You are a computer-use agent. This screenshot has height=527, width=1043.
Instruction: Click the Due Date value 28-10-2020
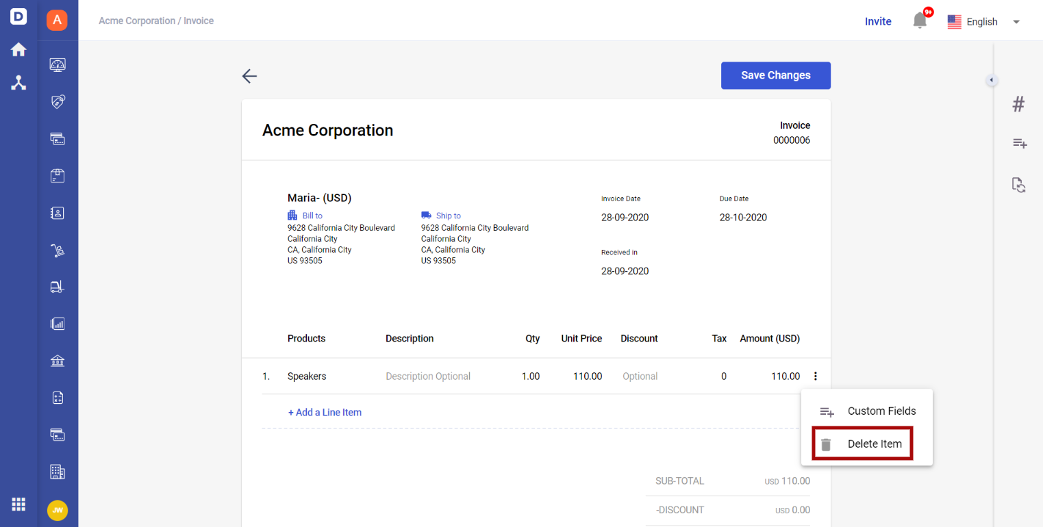743,218
